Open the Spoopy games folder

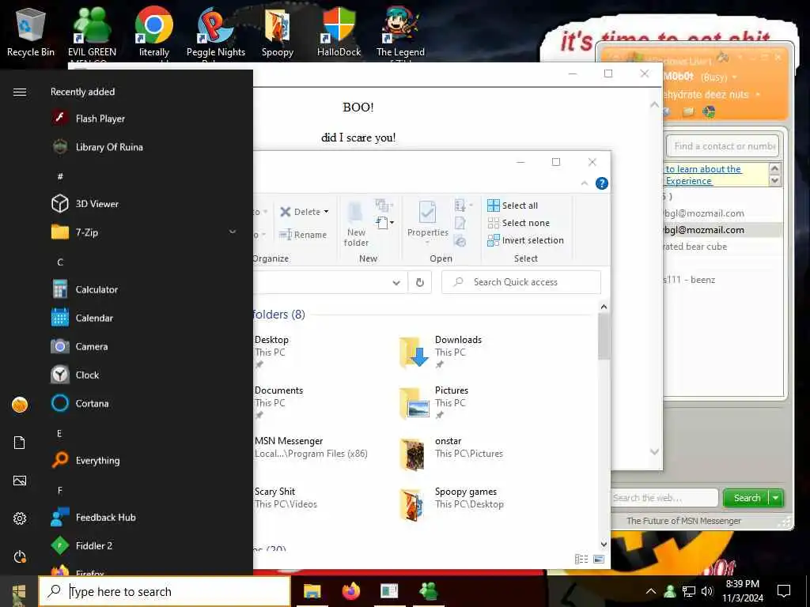coord(451,503)
